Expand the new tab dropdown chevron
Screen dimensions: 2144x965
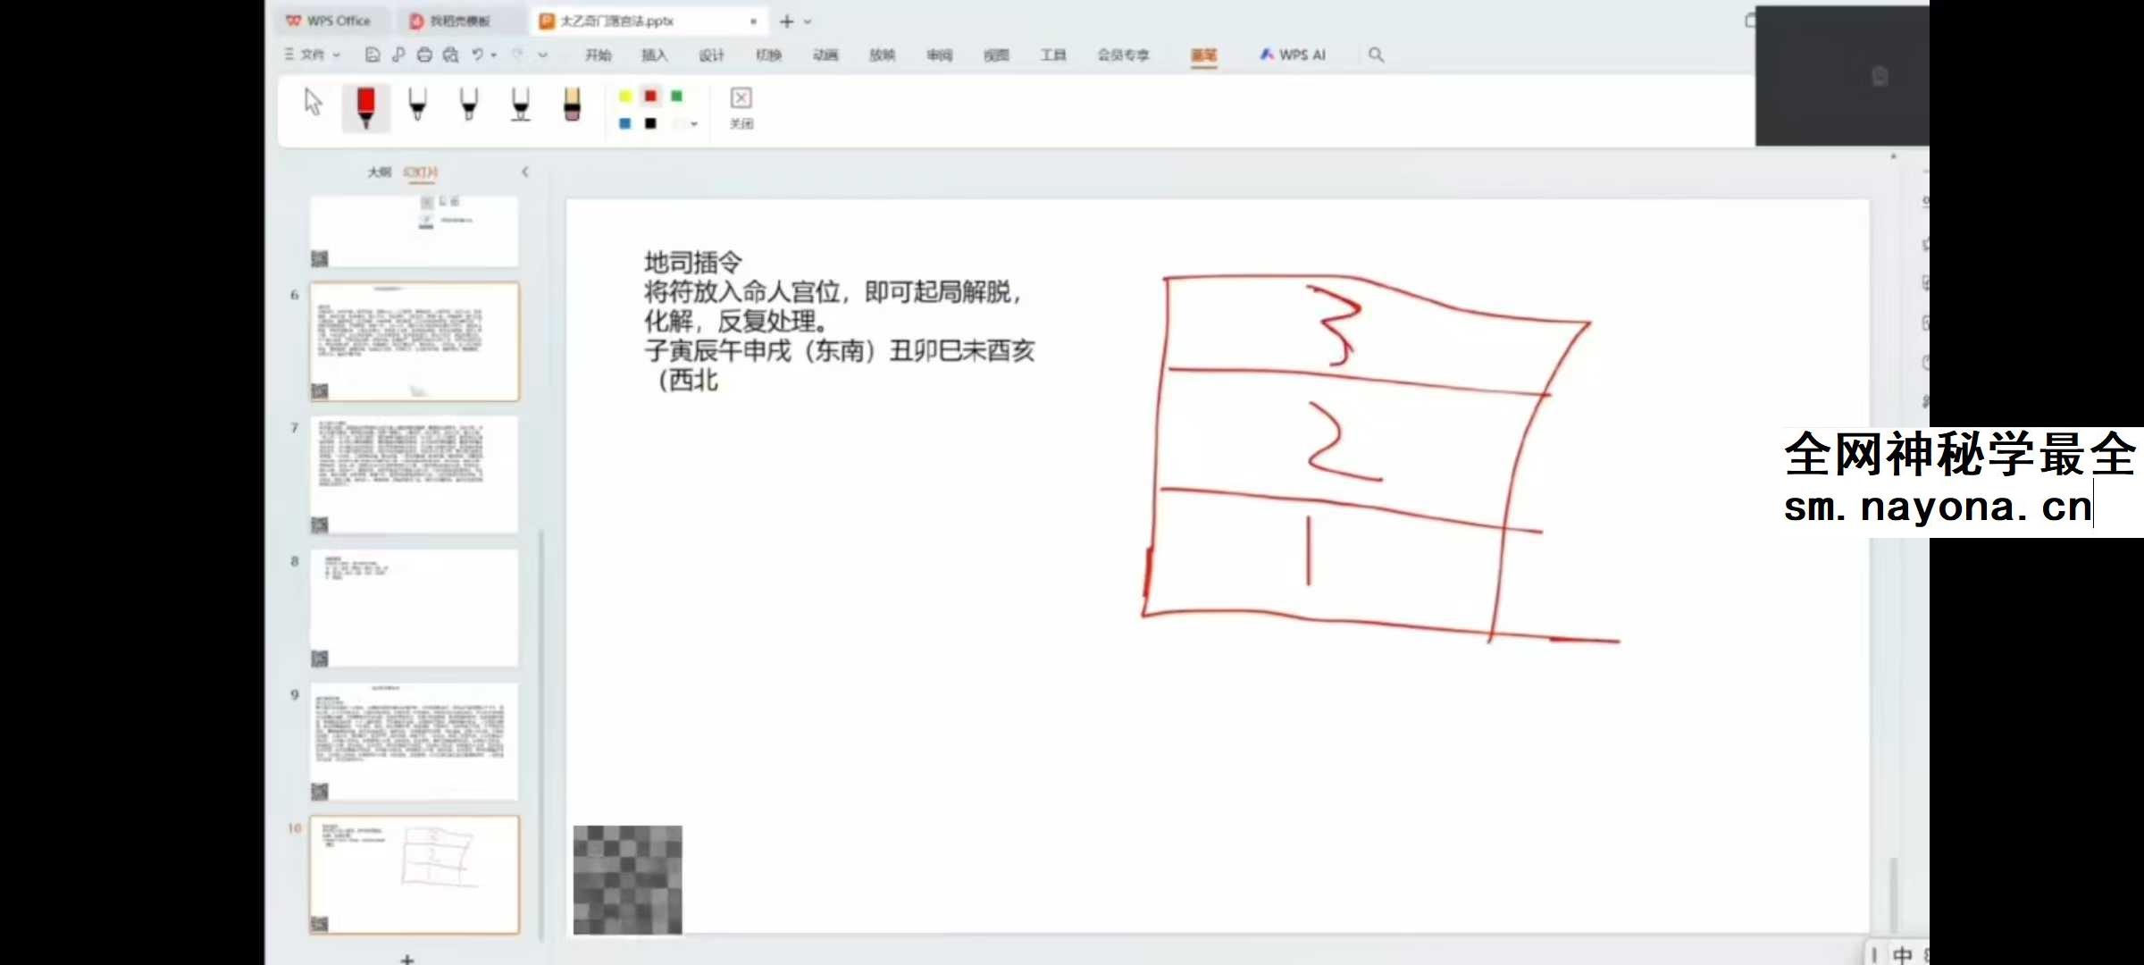808,21
